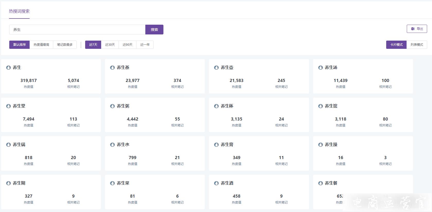
Task: Click heat value 327
Action: pos(29,196)
